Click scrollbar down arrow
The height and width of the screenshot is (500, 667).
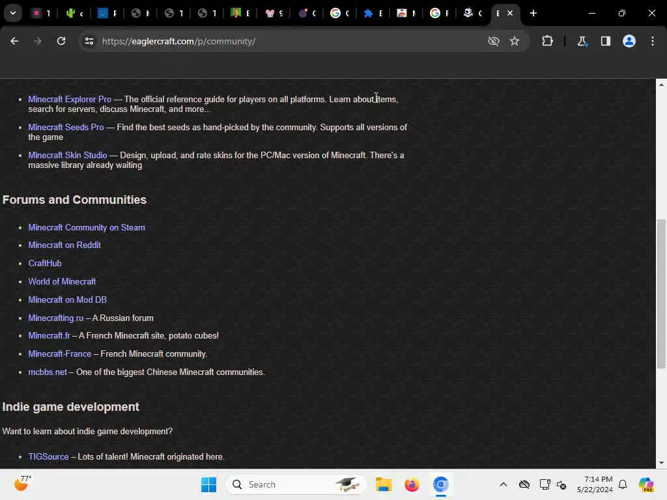pos(661,463)
